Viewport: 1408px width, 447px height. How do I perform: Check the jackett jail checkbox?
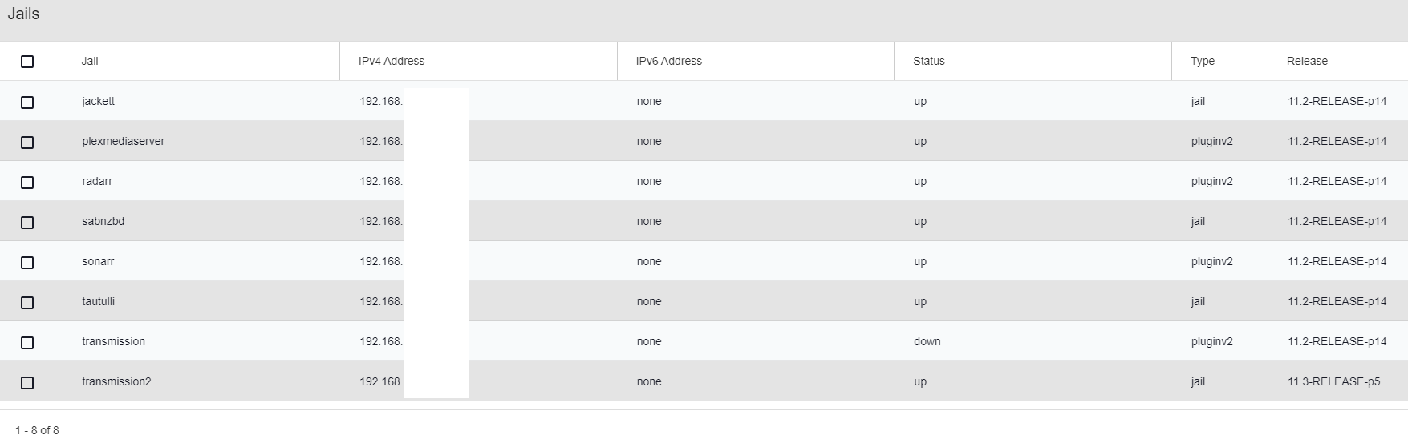(27, 103)
